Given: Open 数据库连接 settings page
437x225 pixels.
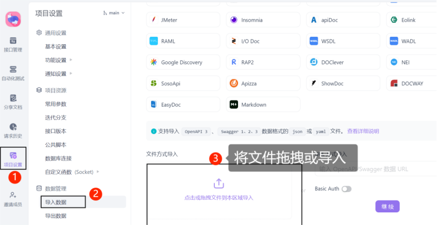Looking at the screenshot, I should (58, 159).
